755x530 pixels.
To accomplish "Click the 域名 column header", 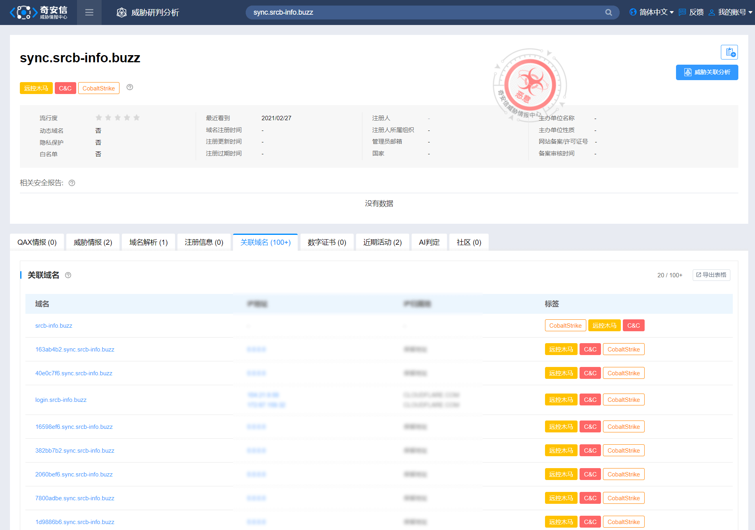I will (x=42, y=304).
